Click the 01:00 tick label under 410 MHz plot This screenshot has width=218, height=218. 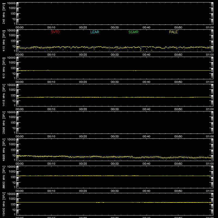pyautogui.click(x=210, y=55)
